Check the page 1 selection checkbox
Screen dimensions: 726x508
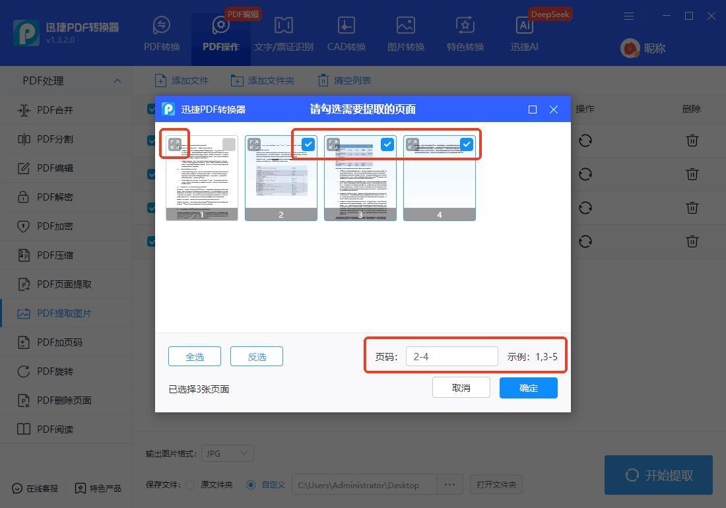tap(228, 144)
